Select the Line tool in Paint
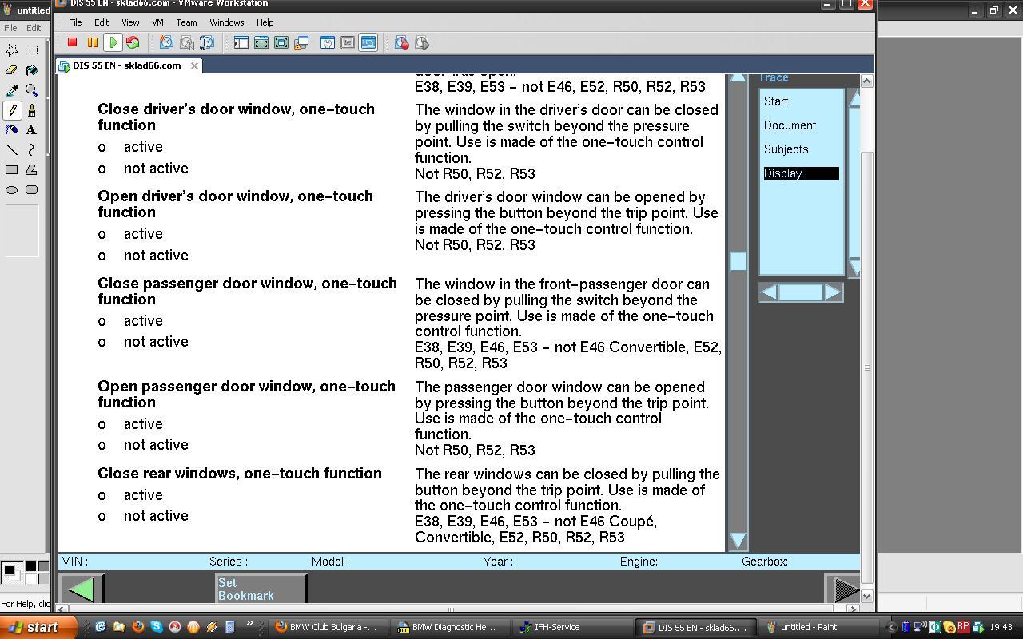 point(12,149)
